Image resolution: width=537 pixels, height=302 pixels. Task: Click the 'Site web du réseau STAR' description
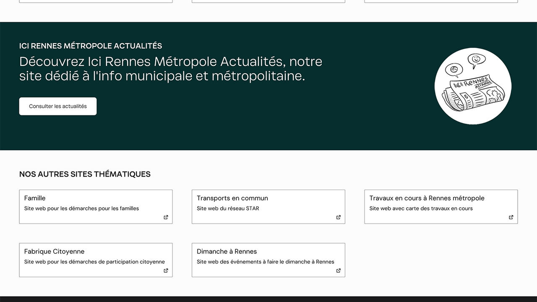tap(228, 208)
